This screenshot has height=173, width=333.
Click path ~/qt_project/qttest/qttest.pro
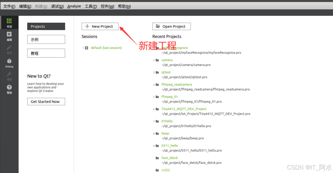184,77
